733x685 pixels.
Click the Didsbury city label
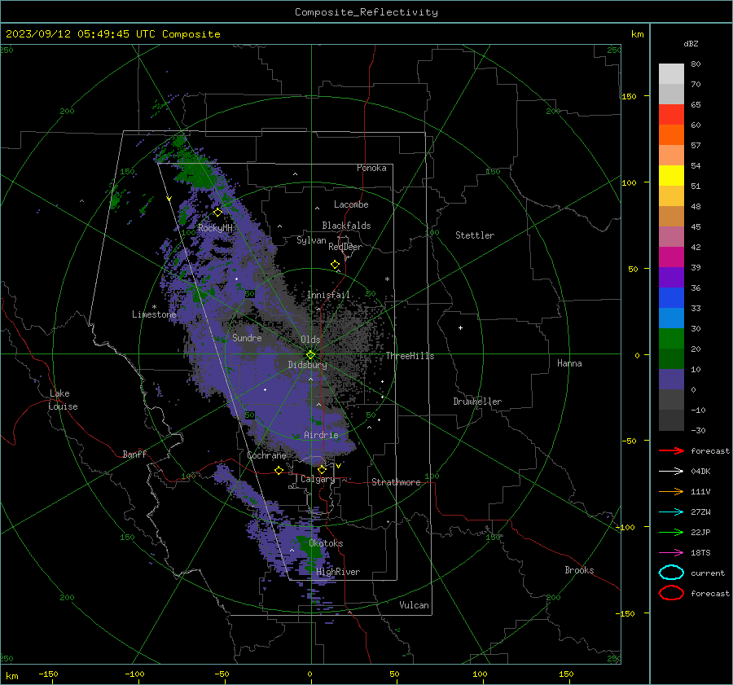pos(308,365)
